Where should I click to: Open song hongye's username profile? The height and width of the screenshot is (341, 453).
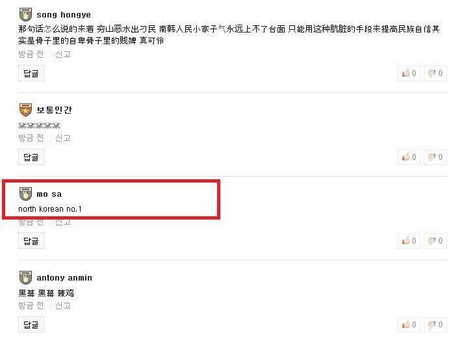point(64,15)
